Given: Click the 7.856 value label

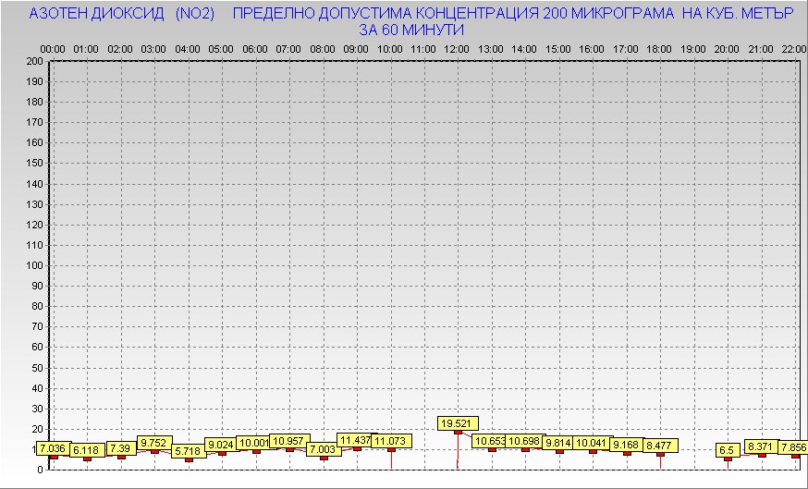Looking at the screenshot, I should [793, 446].
